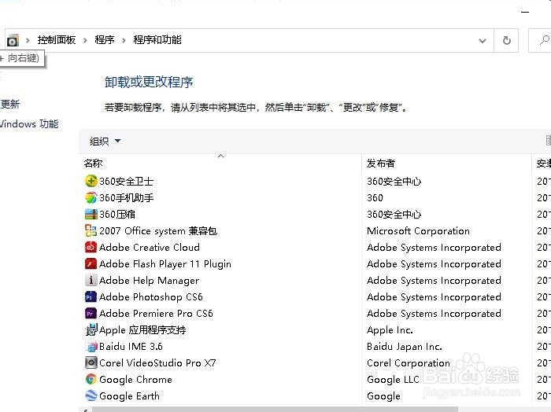Click publisher Corel Corporation
The height and width of the screenshot is (412, 551).
click(409, 363)
